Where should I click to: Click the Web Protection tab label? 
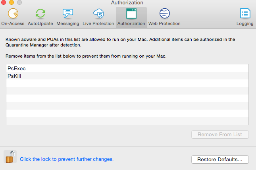164,23
